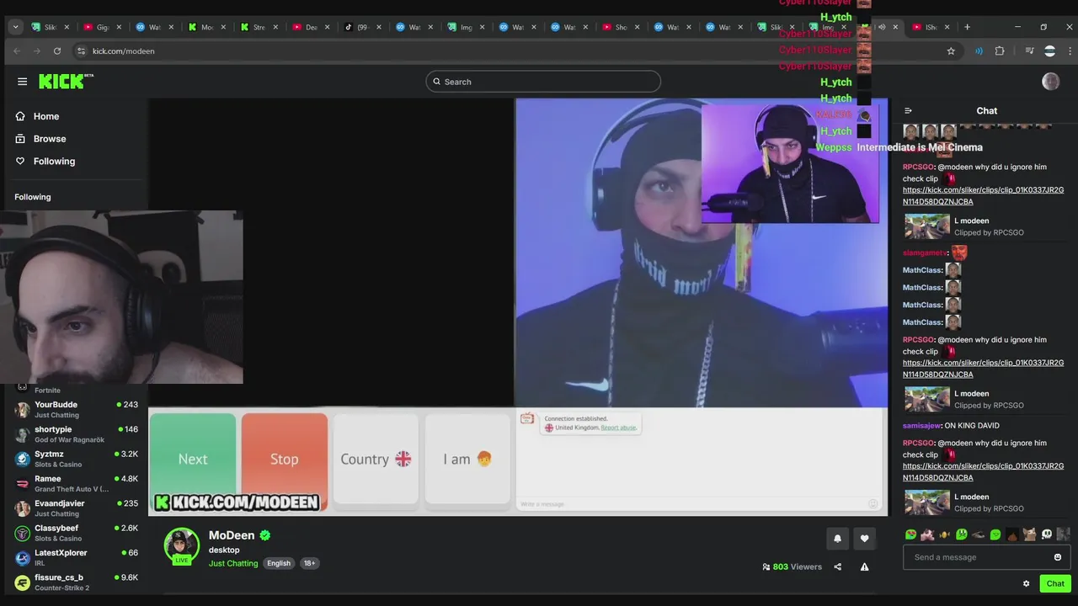
Task: Click username slamgametv in chat
Action: point(924,252)
